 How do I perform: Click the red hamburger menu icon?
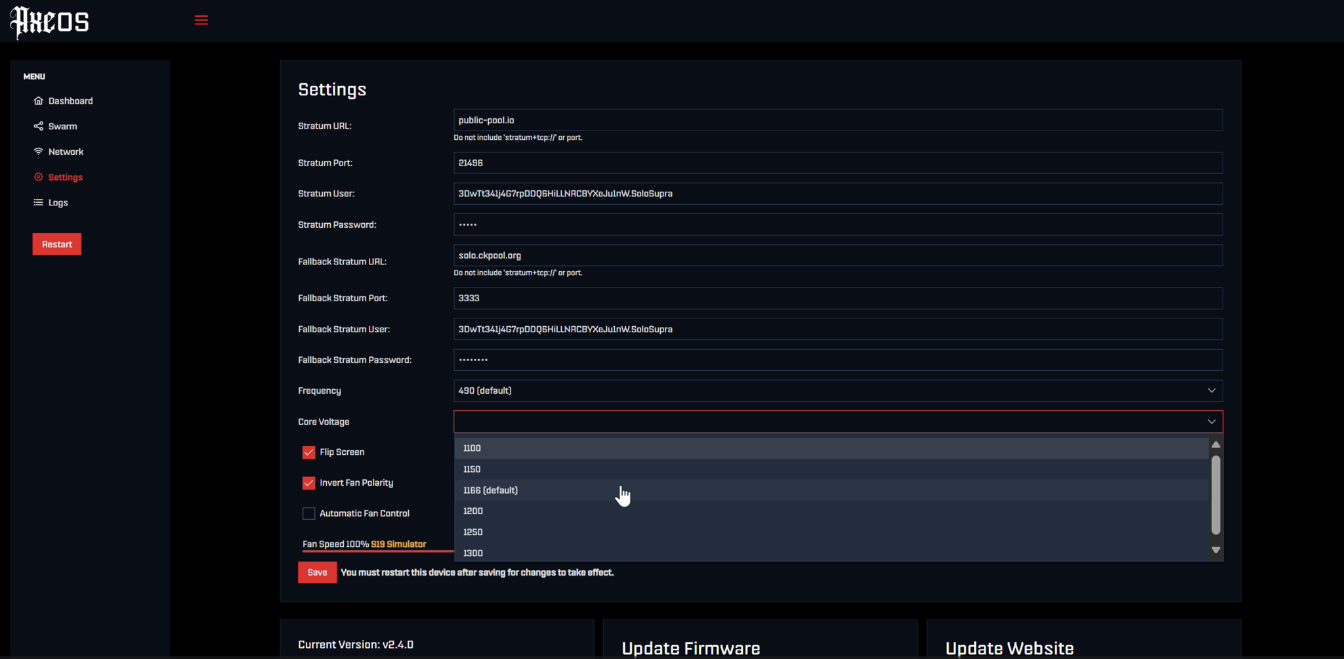201,20
